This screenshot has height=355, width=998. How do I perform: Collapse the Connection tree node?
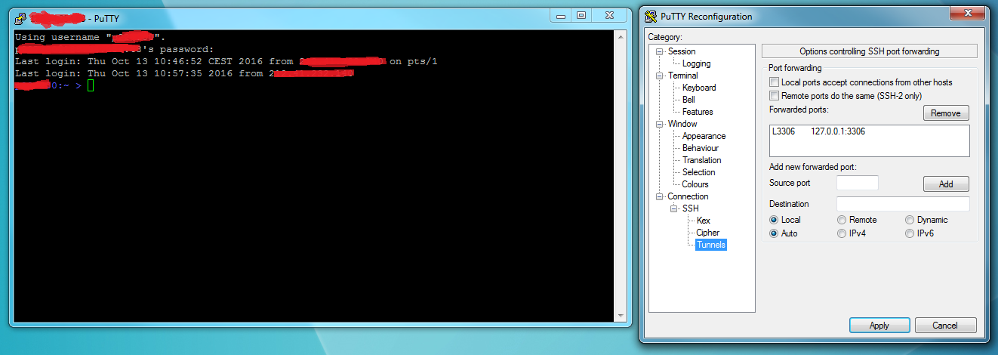(659, 196)
